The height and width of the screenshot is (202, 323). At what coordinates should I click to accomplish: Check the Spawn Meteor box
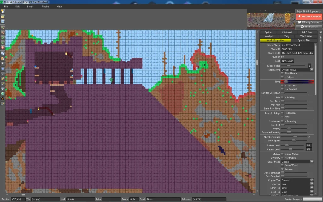[282, 154]
